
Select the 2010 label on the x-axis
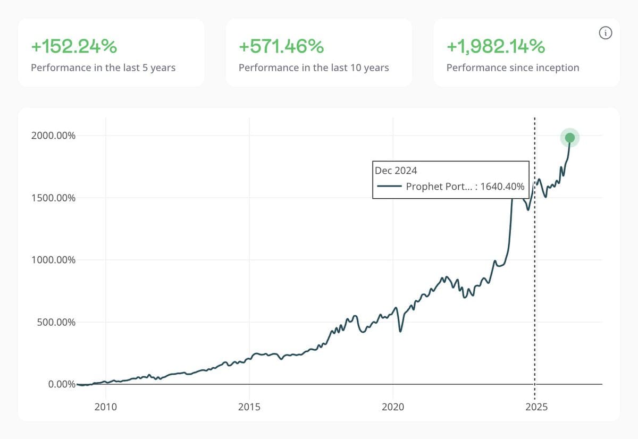coord(106,407)
